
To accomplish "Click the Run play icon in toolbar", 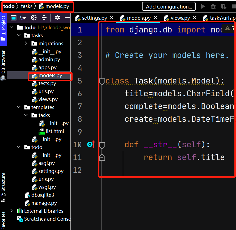I will click(203, 6).
